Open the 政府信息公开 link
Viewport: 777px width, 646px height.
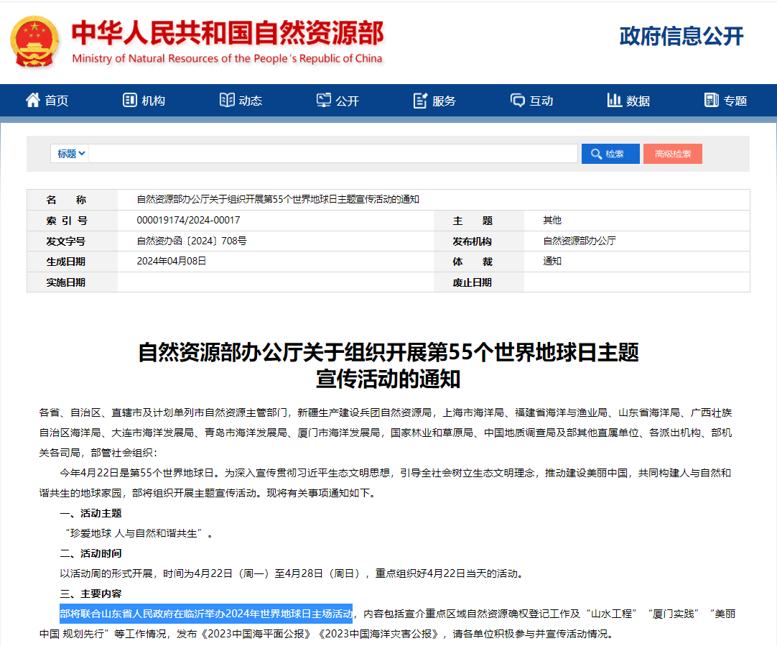pos(681,37)
